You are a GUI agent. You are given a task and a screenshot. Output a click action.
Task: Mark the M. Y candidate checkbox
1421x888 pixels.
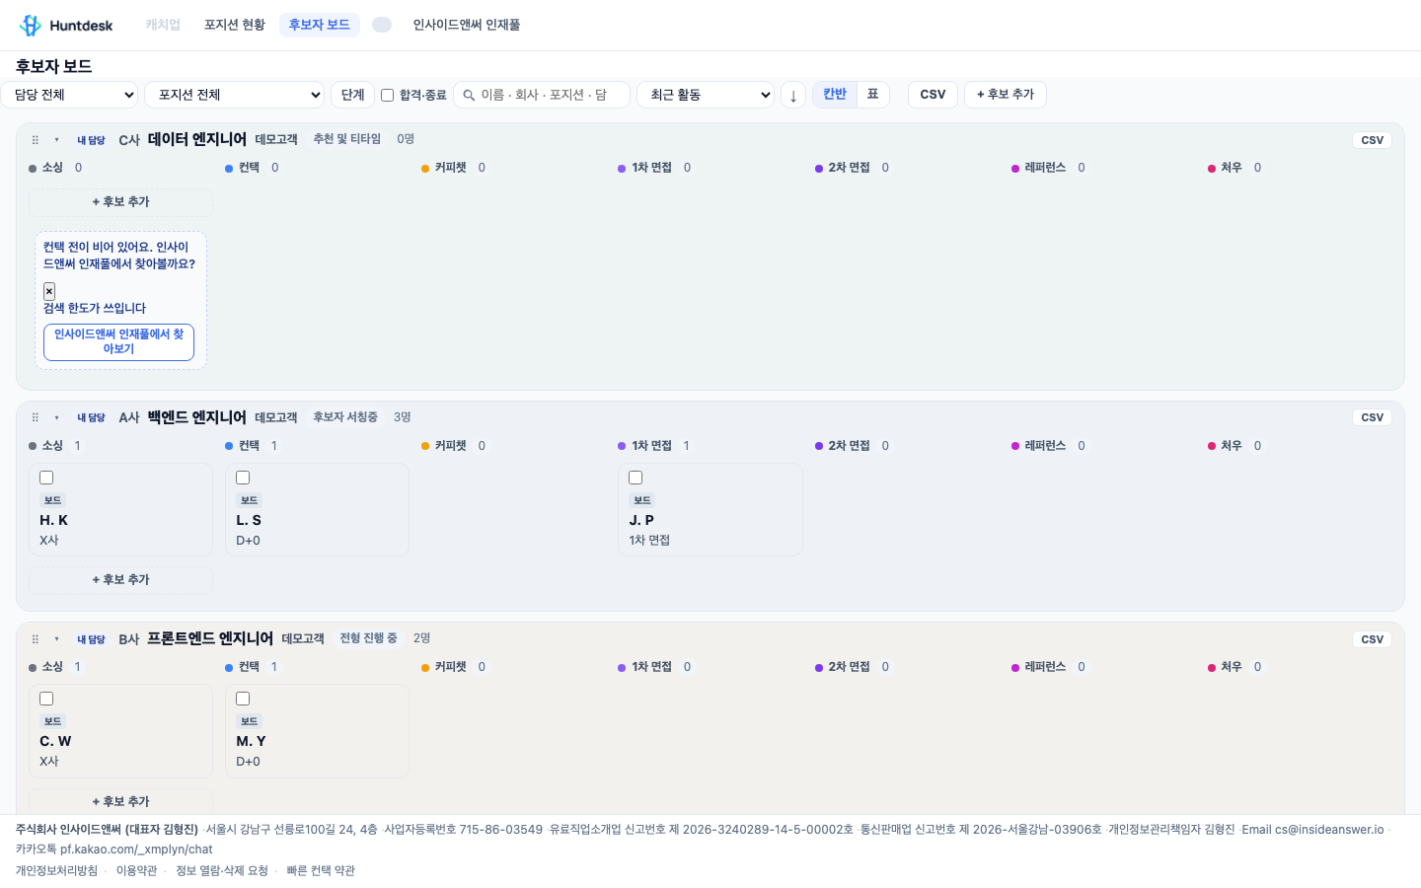pyautogui.click(x=243, y=699)
